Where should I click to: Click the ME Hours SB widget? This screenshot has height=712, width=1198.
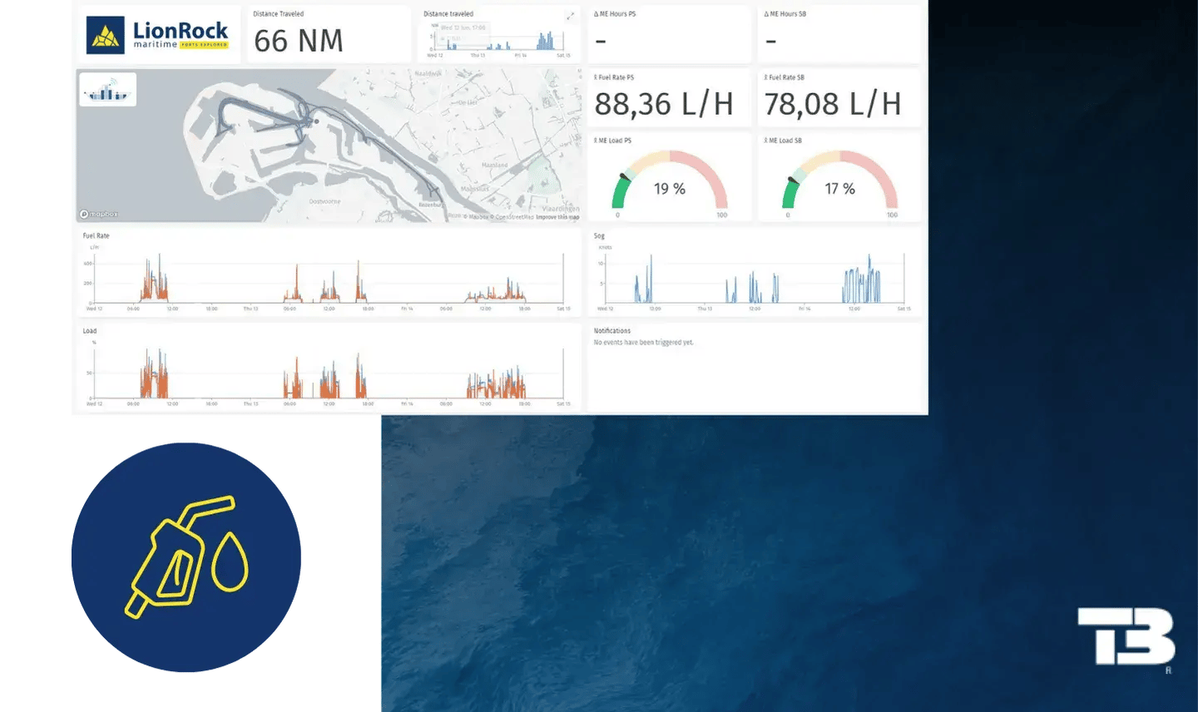[x=839, y=34]
